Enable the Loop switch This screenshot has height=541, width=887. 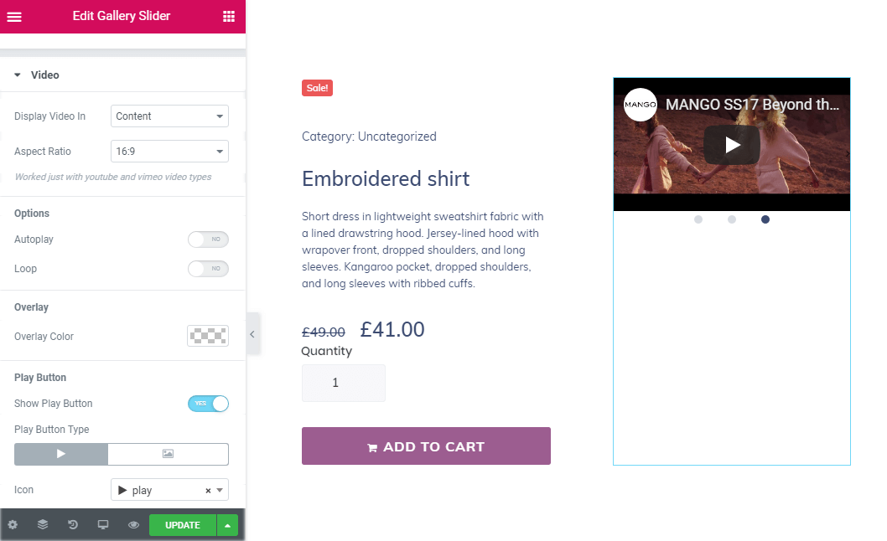[x=208, y=269]
